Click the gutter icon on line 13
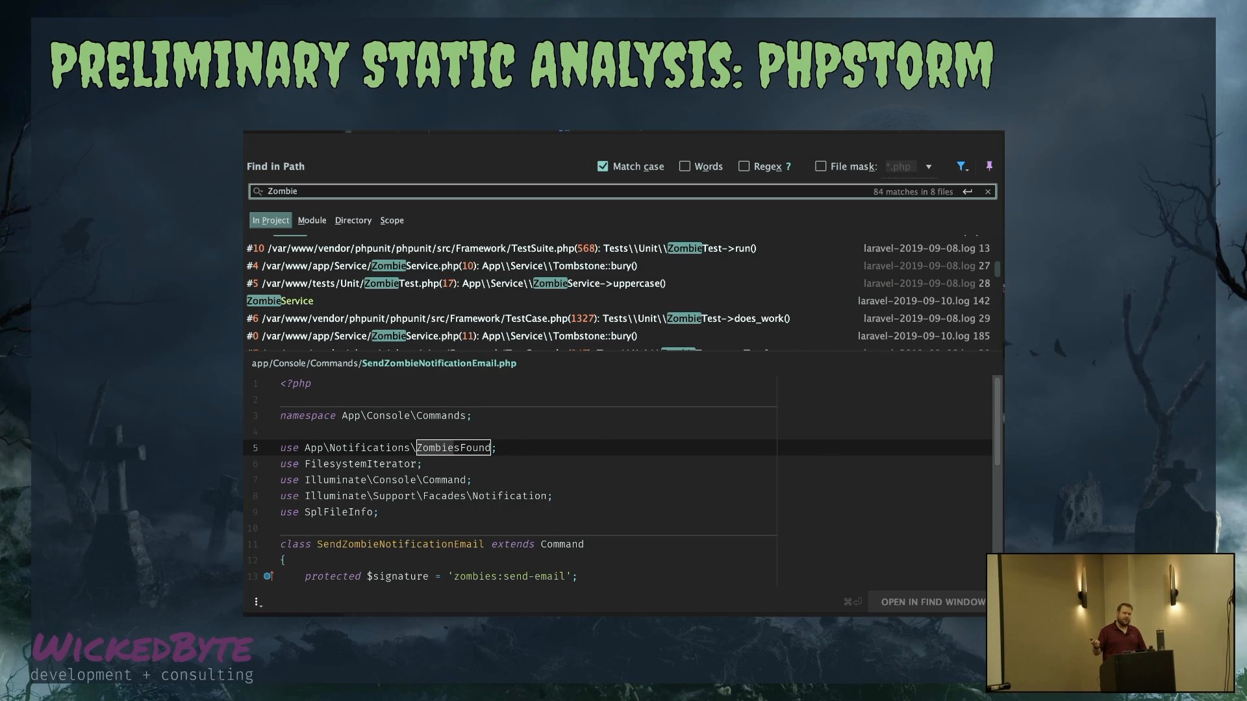 pyautogui.click(x=268, y=576)
